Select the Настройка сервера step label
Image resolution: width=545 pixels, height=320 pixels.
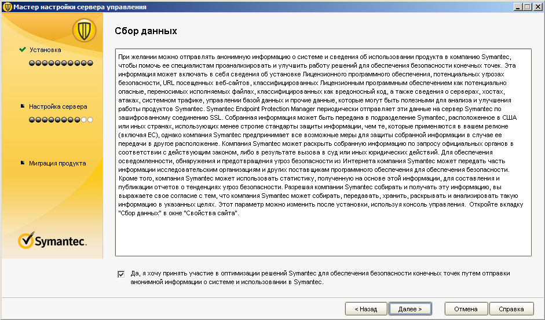pyautogui.click(x=58, y=106)
